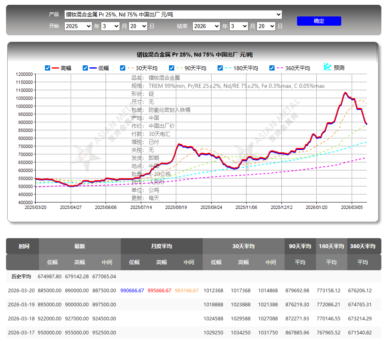Click the 月度平均 table header
The height and width of the screenshot is (344, 391).
tap(162, 246)
